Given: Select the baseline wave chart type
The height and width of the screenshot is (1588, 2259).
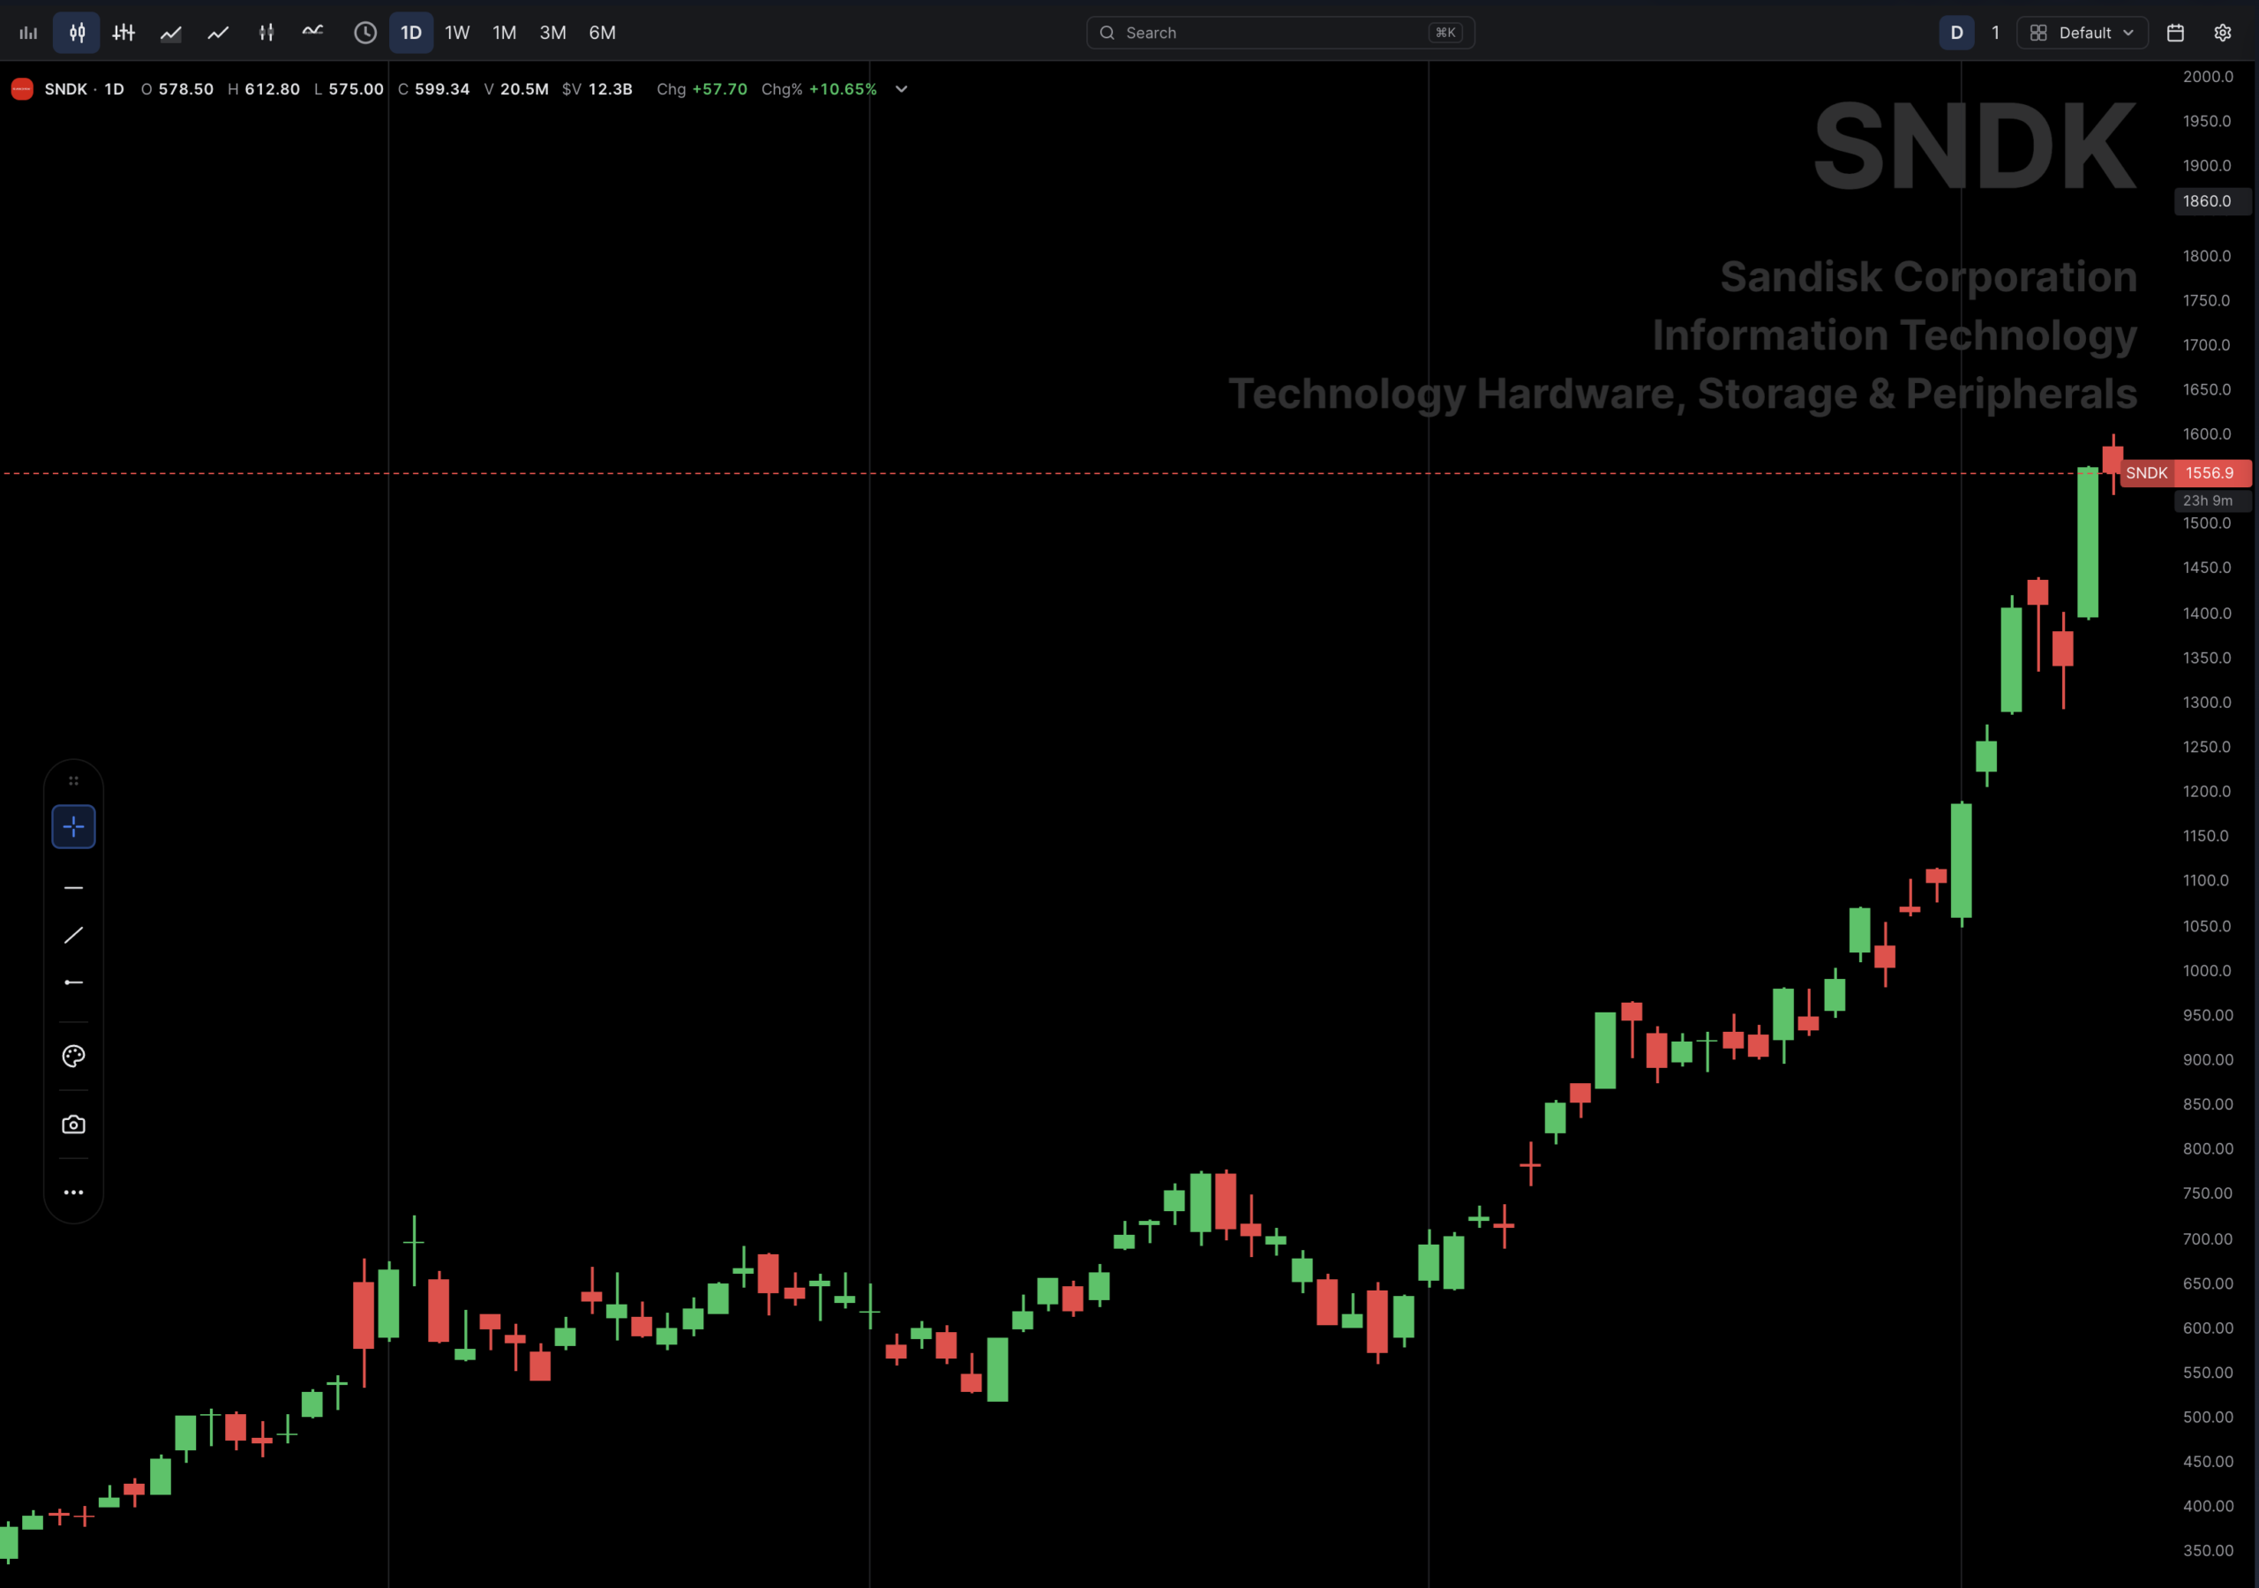Looking at the screenshot, I should coord(313,33).
